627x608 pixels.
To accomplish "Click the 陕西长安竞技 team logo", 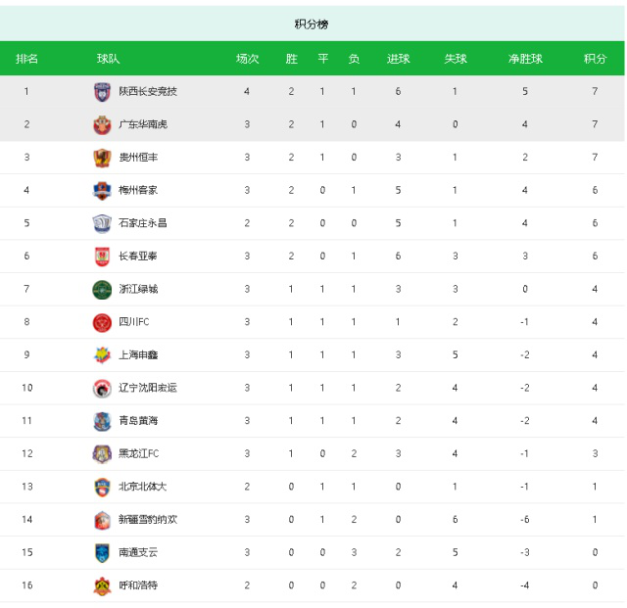I will click(102, 91).
